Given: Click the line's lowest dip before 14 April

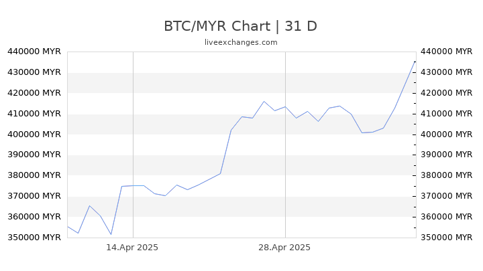Looking at the screenshot, I should (111, 234).
